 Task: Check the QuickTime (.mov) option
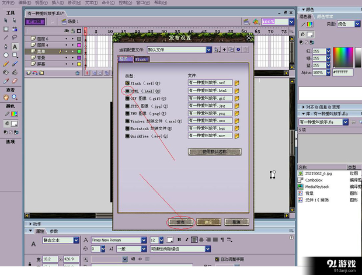(127, 136)
